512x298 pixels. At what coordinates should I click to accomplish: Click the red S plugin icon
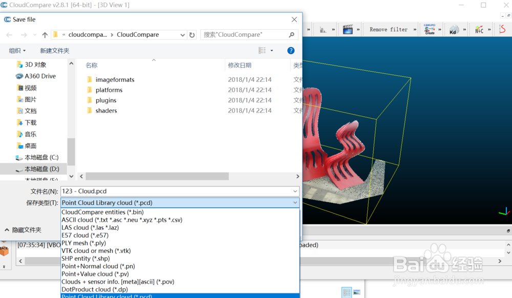pos(503,29)
